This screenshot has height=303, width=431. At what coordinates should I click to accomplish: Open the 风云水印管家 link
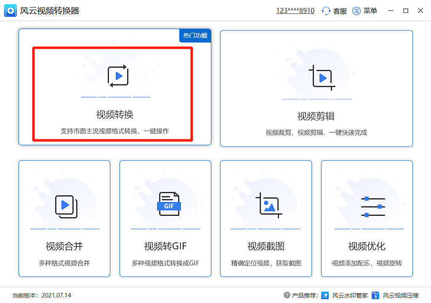tap(350, 295)
